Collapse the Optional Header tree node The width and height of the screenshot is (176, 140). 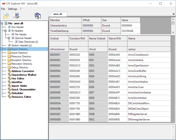point(9,38)
